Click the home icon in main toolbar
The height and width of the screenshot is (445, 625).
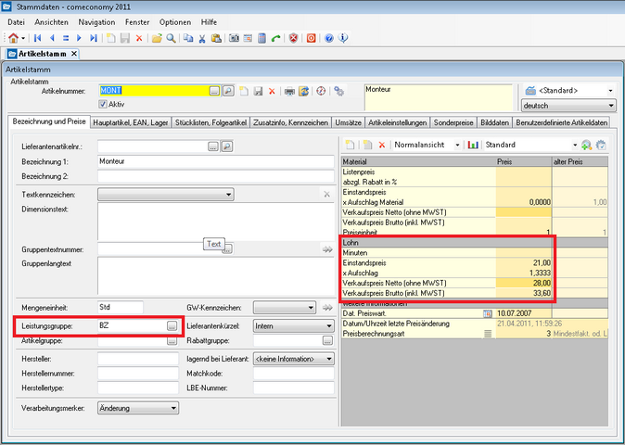[13, 38]
